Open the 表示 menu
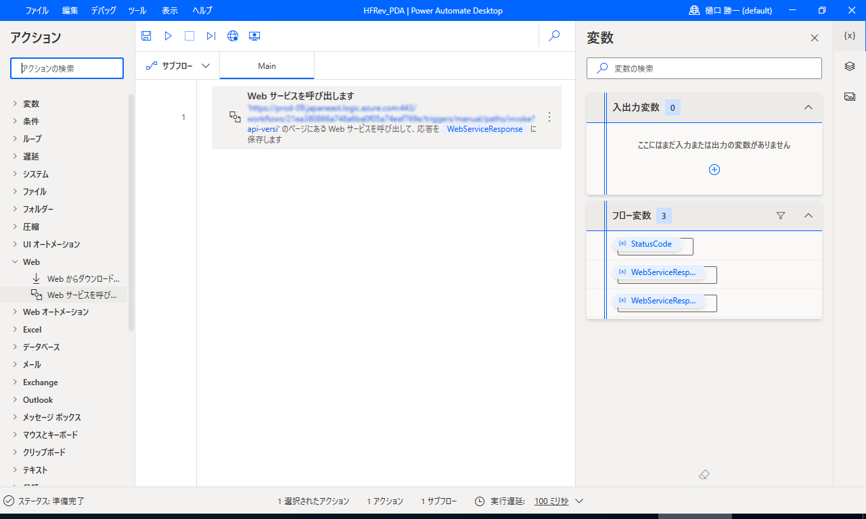This screenshot has width=866, height=519. pos(170,10)
